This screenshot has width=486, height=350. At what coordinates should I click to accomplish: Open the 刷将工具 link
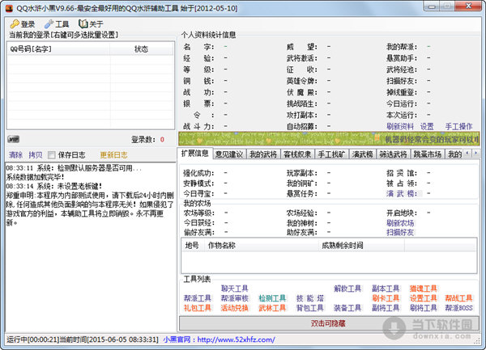click(423, 308)
